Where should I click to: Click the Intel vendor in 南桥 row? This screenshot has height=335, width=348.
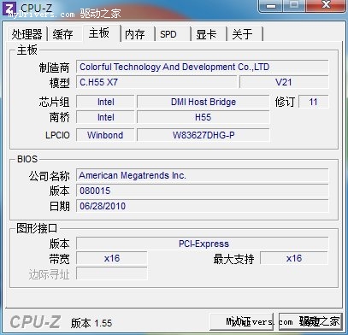point(105,117)
